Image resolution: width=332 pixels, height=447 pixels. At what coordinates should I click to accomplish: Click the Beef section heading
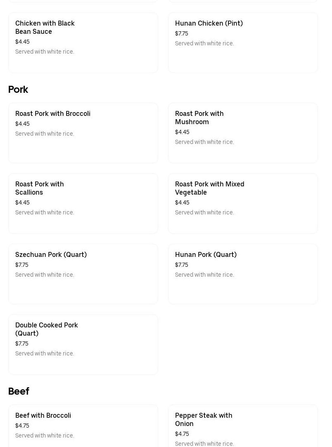19,391
